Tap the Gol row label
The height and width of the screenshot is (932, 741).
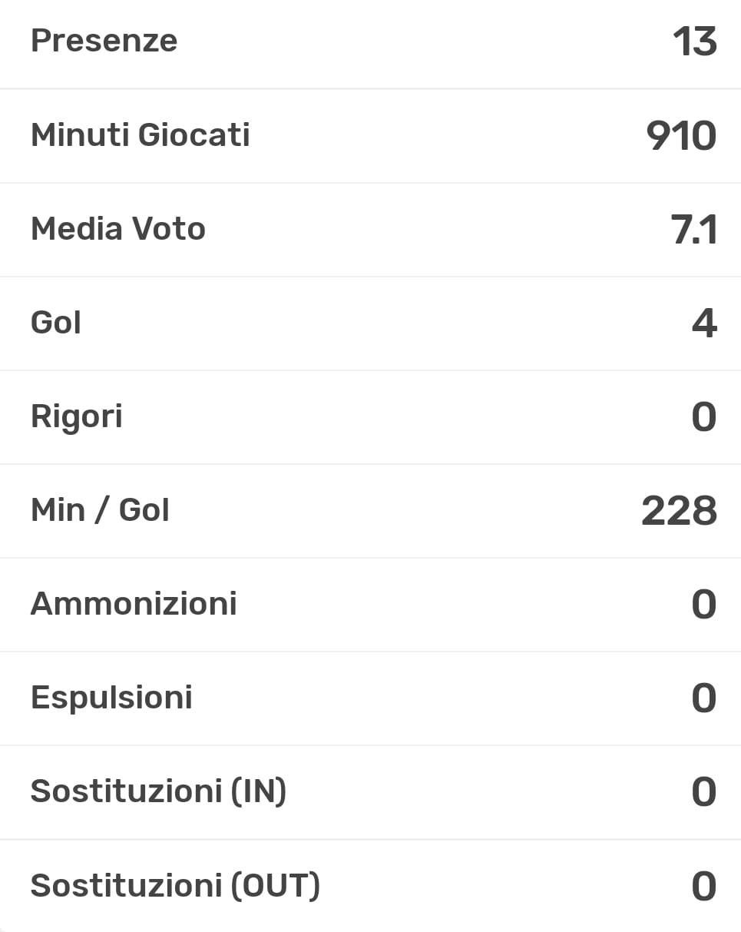[56, 323]
